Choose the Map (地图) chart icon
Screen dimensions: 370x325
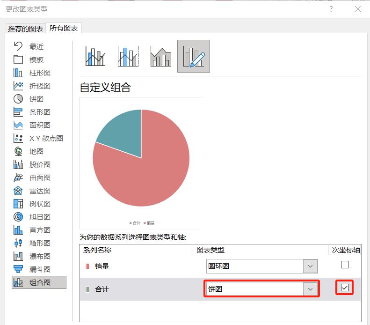pos(18,151)
